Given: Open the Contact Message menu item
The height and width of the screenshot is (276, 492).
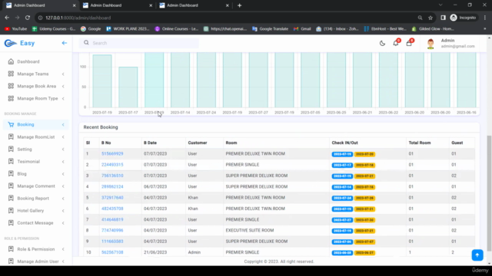Looking at the screenshot, I should coord(36,223).
